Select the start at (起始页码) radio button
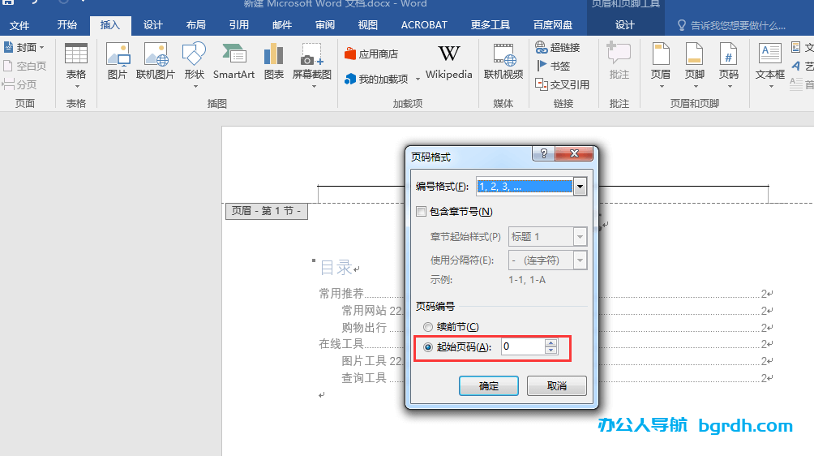The height and width of the screenshot is (456, 814). click(x=428, y=347)
